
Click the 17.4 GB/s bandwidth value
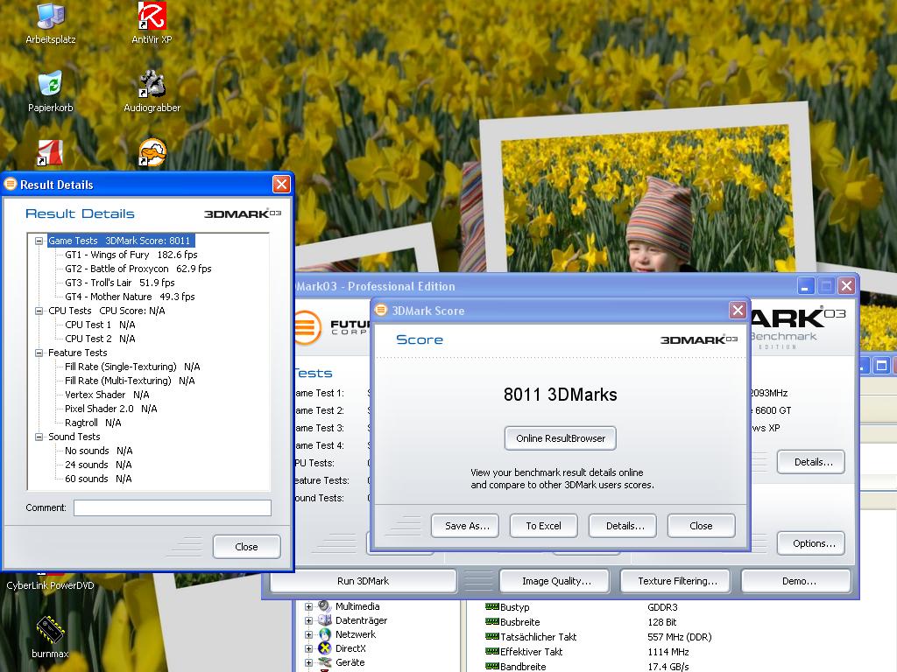click(668, 666)
